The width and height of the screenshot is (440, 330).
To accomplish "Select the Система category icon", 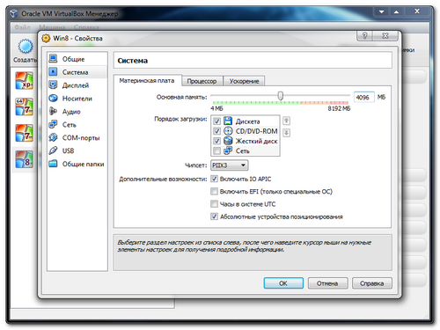I will click(x=53, y=71).
